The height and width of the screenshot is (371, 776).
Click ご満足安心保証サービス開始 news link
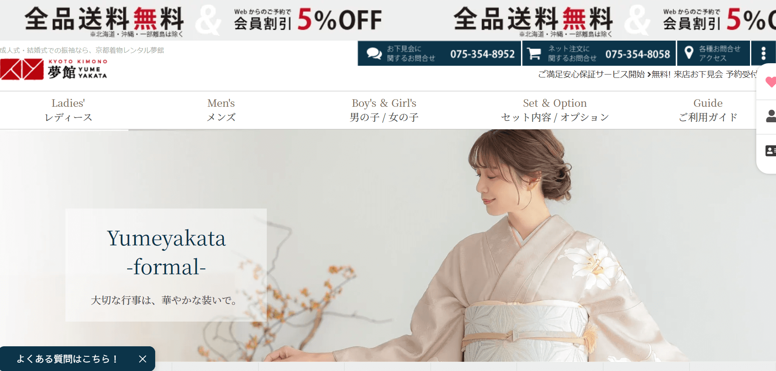tap(591, 74)
